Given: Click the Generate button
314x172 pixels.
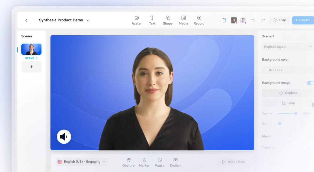Looking at the screenshot, I should tap(303, 20).
